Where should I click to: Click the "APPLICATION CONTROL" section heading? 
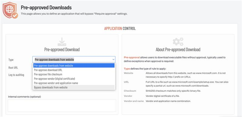[120, 28]
